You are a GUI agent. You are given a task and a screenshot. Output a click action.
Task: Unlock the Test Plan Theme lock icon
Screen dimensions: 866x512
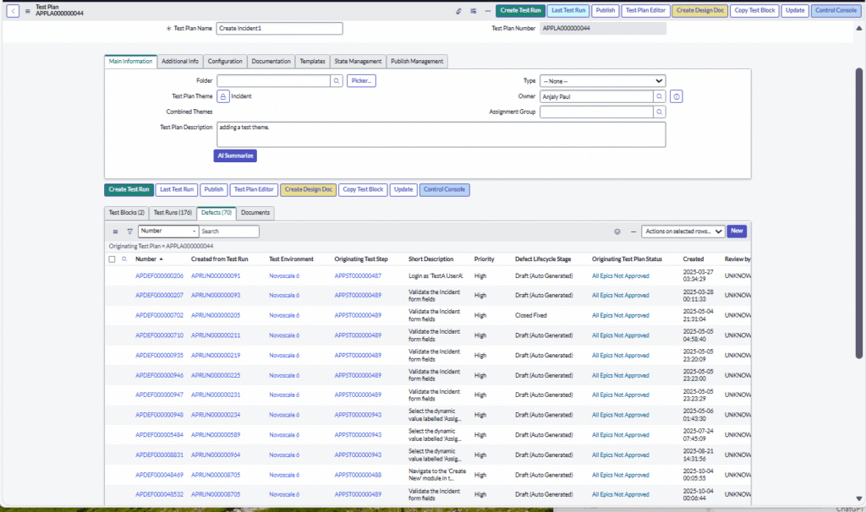(x=223, y=96)
